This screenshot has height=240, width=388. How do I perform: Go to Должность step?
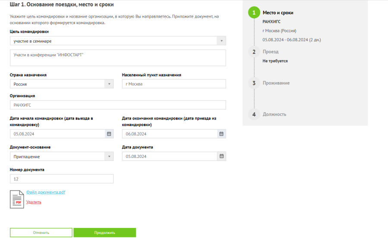coord(274,114)
